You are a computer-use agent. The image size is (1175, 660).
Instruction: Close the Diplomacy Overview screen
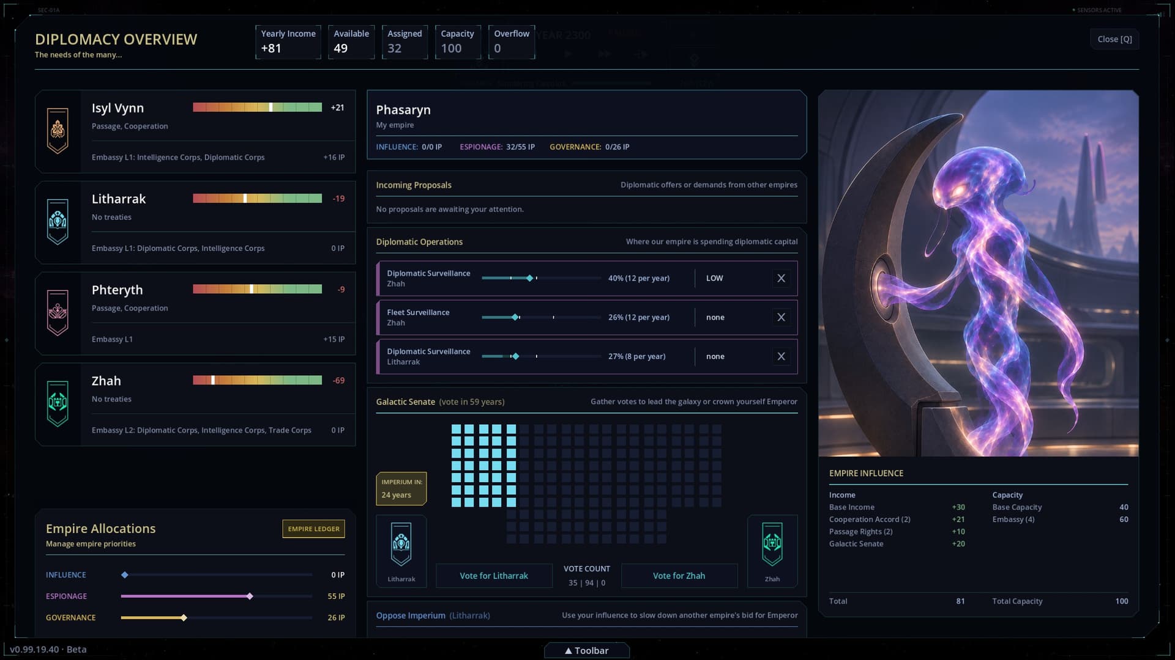pos(1114,39)
